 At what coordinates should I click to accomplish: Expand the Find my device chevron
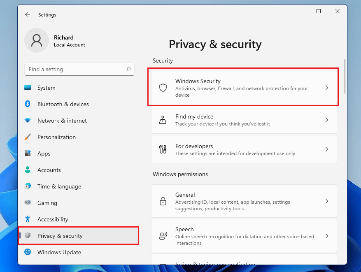coord(327,120)
